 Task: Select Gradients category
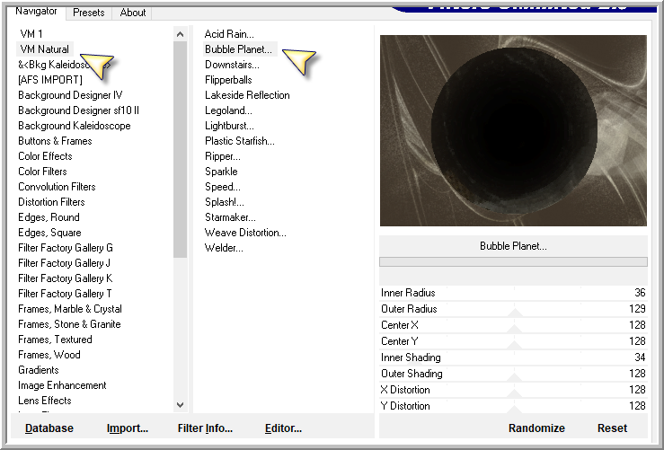(39, 369)
